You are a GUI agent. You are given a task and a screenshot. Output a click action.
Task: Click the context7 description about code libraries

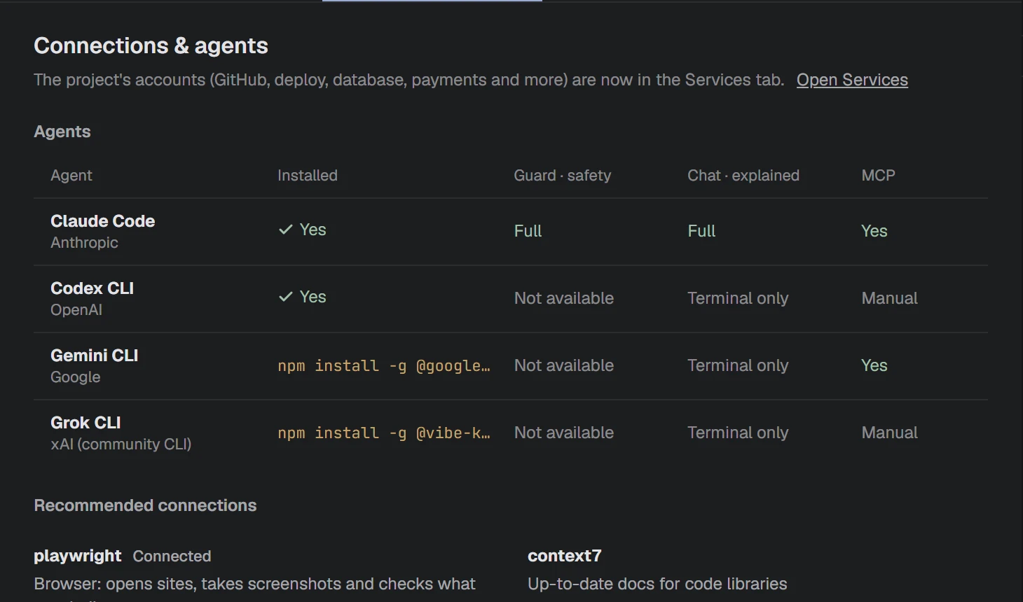[657, 584]
